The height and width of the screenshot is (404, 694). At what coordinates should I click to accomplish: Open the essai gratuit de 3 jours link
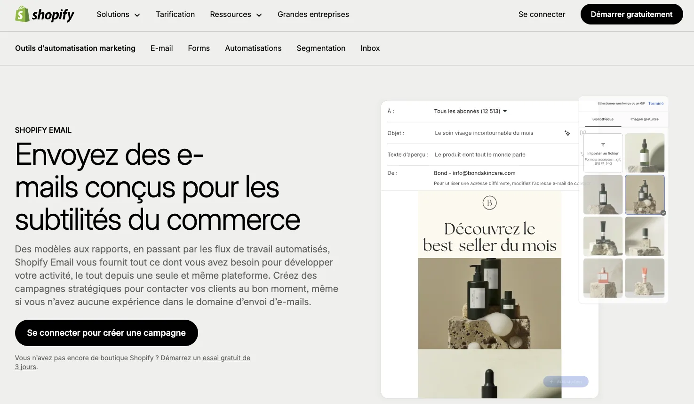pyautogui.click(x=226, y=358)
